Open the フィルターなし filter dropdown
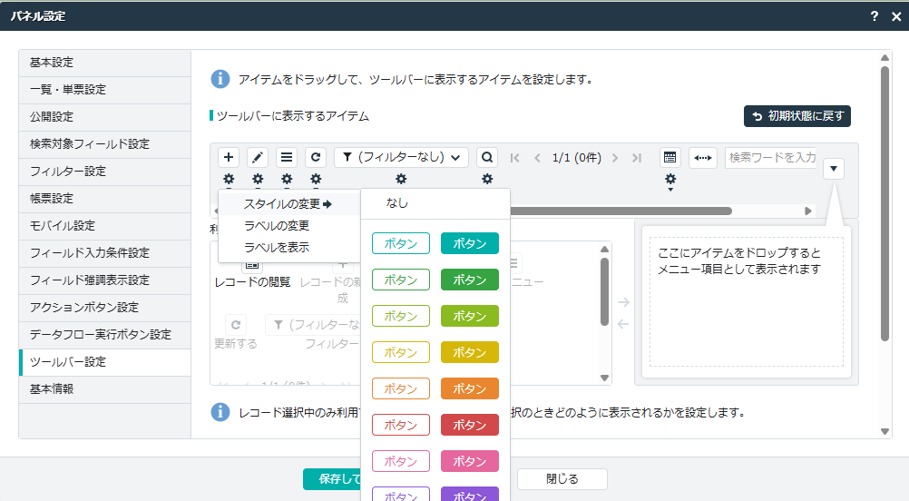909x501 pixels. click(401, 157)
